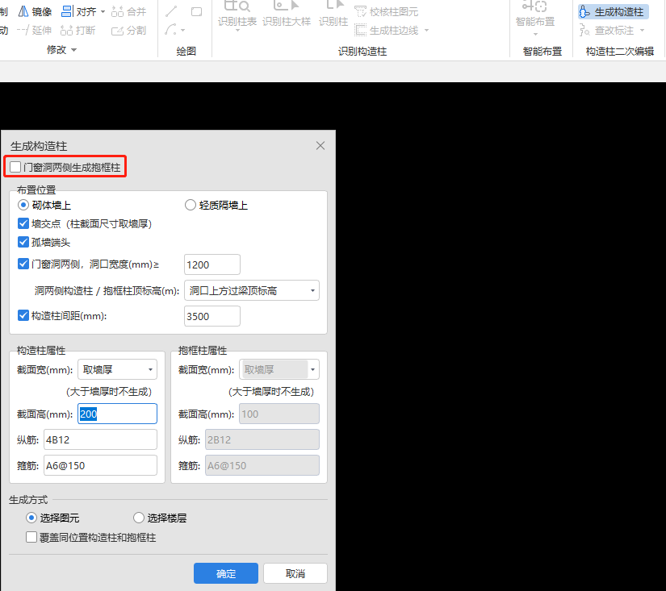This screenshot has height=591, width=666.
Task: Open the 对齐 dropdown arrow
Action: 103,12
